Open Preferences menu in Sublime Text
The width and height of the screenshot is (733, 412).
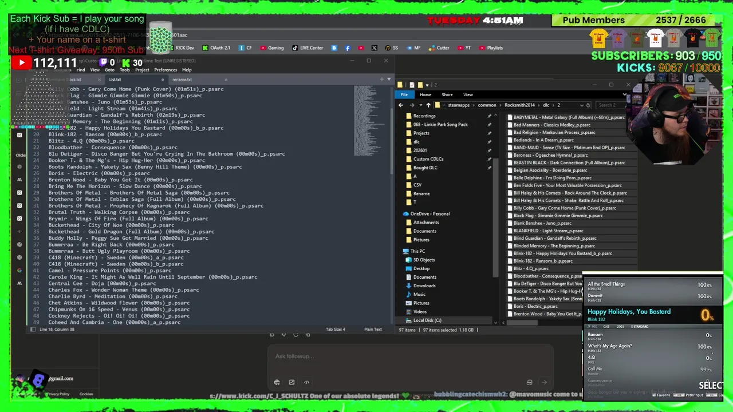pyautogui.click(x=165, y=70)
